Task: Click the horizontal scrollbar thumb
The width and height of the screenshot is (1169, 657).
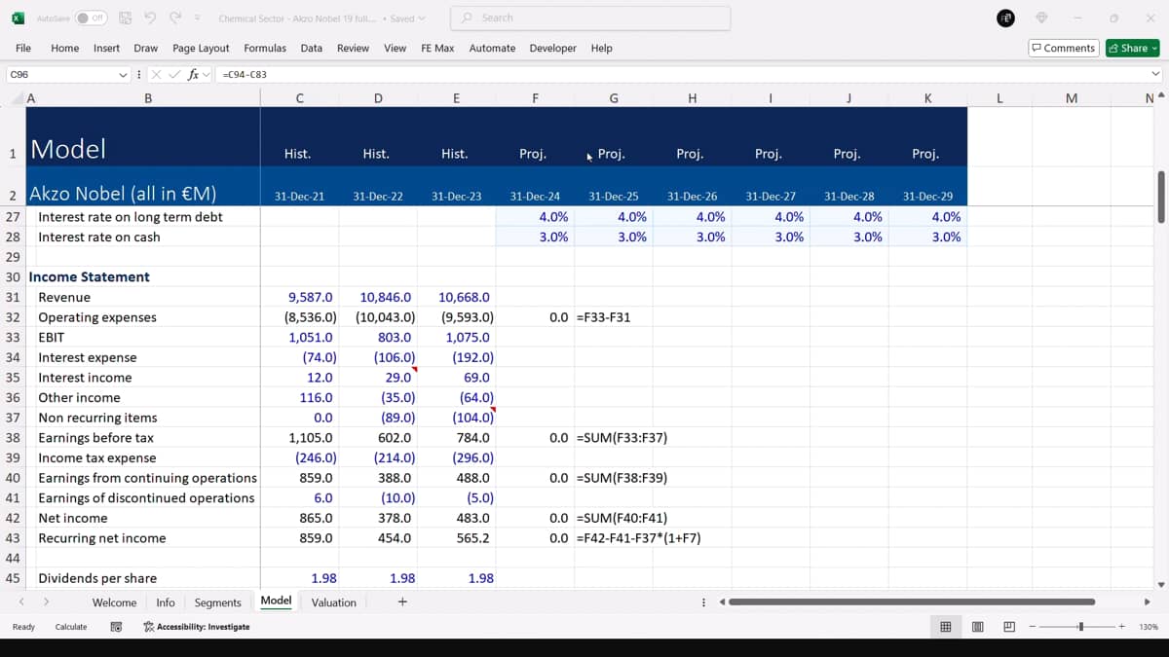Action: pyautogui.click(x=912, y=602)
